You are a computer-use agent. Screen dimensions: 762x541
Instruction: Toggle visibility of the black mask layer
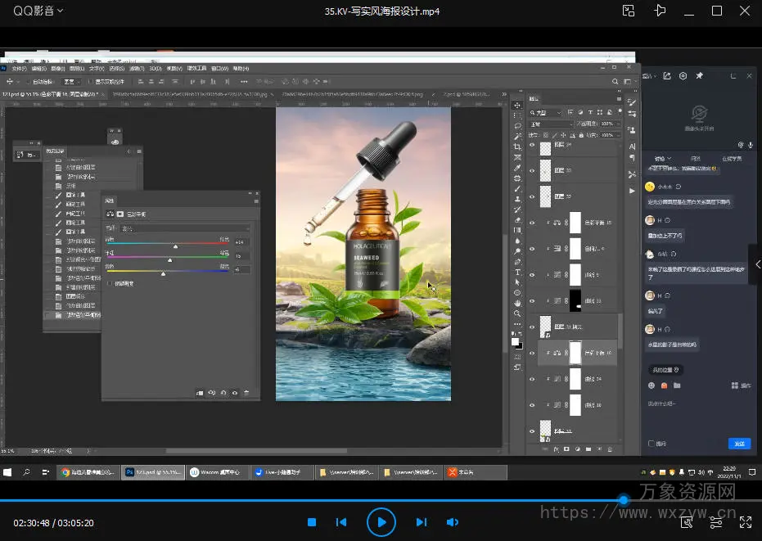532,300
